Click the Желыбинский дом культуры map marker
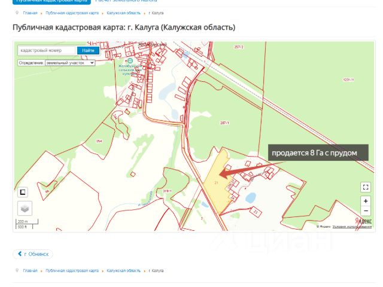The height and width of the screenshot is (287, 383). click(x=130, y=60)
